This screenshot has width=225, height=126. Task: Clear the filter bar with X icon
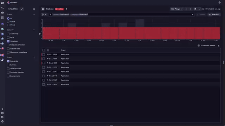pos(193,15)
